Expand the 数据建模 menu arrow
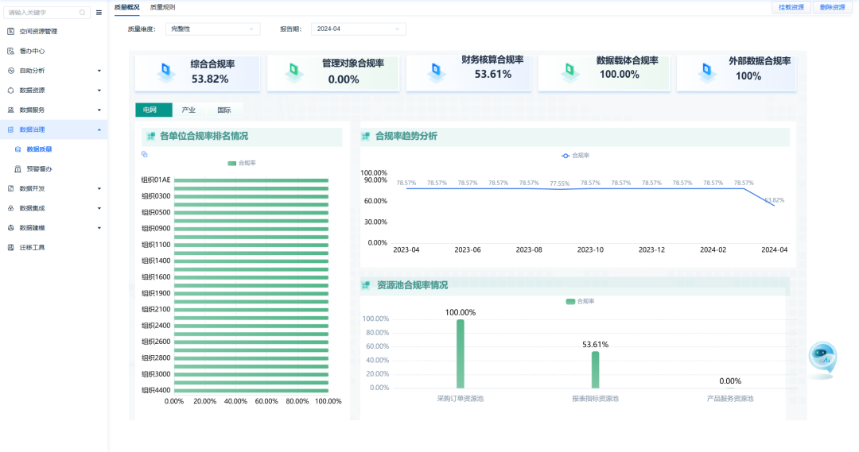 coord(99,228)
